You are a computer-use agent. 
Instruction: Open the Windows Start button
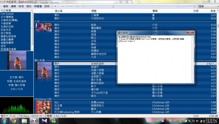pos(4,121)
